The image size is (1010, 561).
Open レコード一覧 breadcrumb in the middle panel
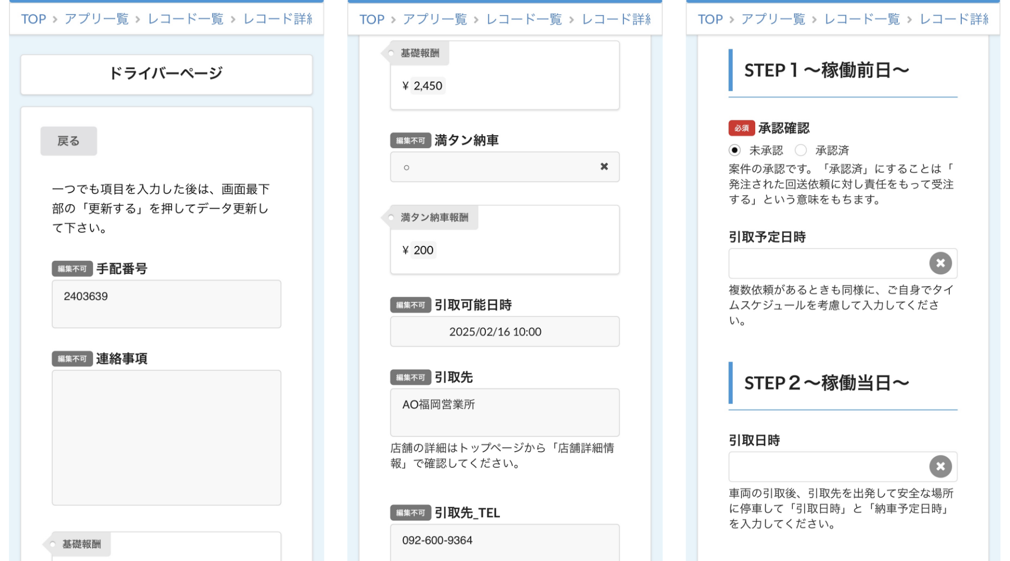click(524, 19)
